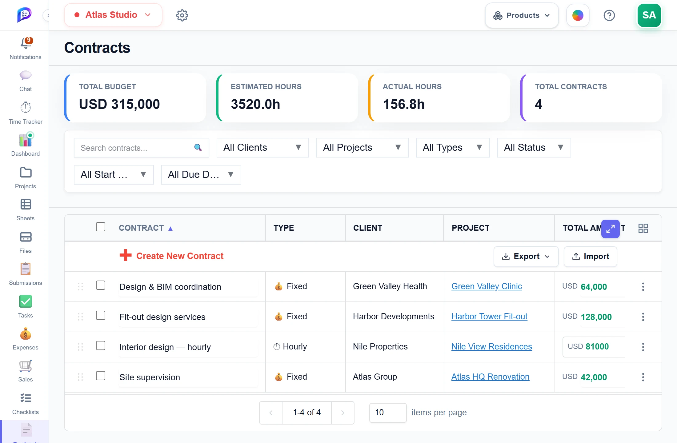Viewport: 677px width, 443px height.
Task: Open the Products menu
Action: tap(522, 15)
